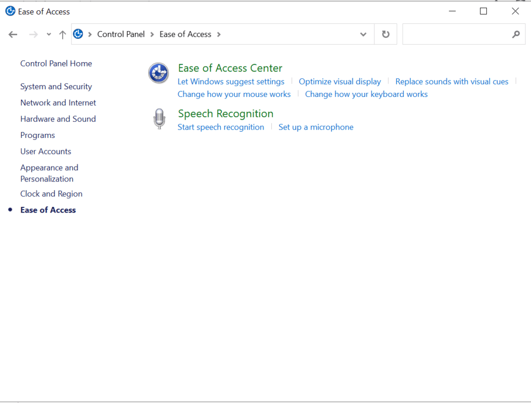Select Ease of Access in the breadcrumb
Image resolution: width=531 pixels, height=403 pixels.
point(185,34)
